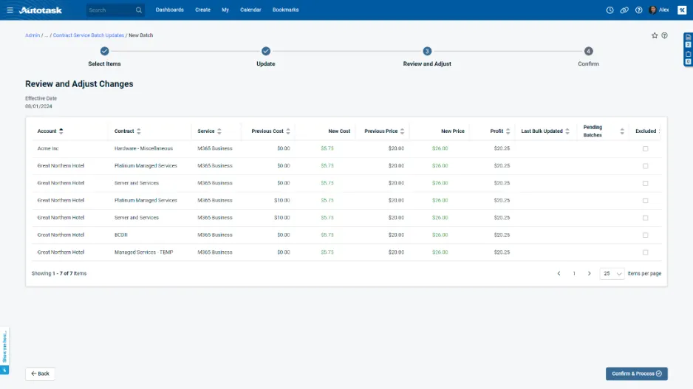Open the items per page dropdown
The image size is (693, 389).
click(x=612, y=273)
